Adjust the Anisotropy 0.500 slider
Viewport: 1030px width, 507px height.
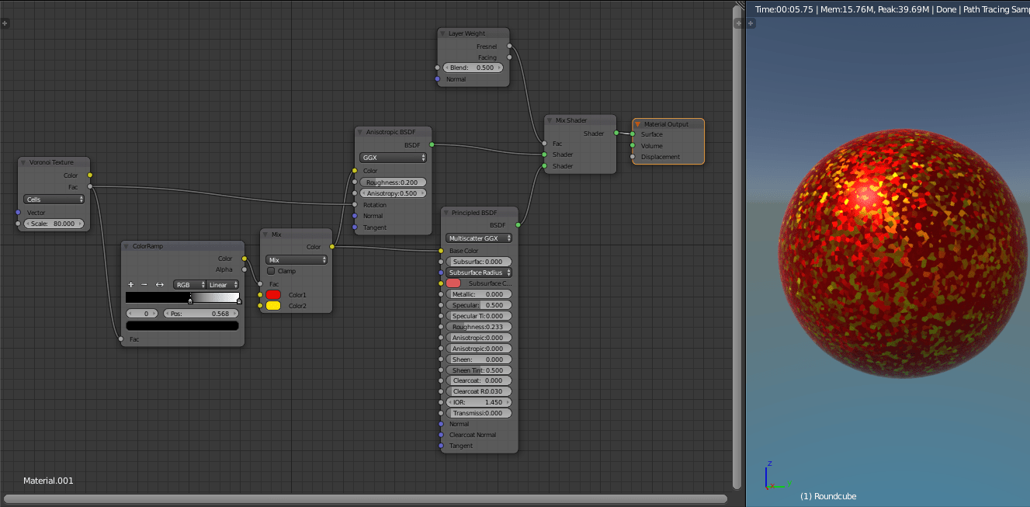[x=394, y=193]
